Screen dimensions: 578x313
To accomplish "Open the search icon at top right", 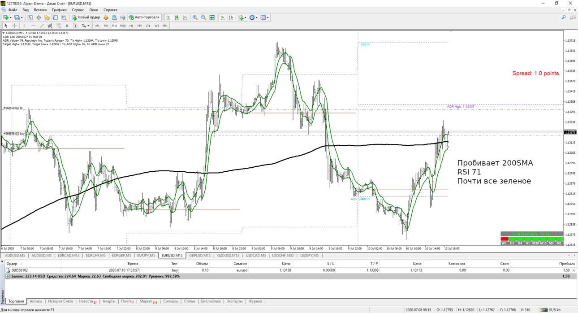I will [x=564, y=17].
